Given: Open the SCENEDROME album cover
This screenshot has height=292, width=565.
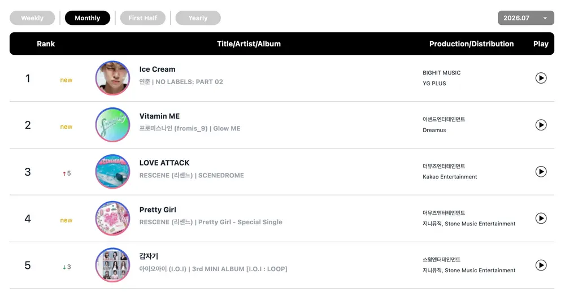Looking at the screenshot, I should 113,171.
